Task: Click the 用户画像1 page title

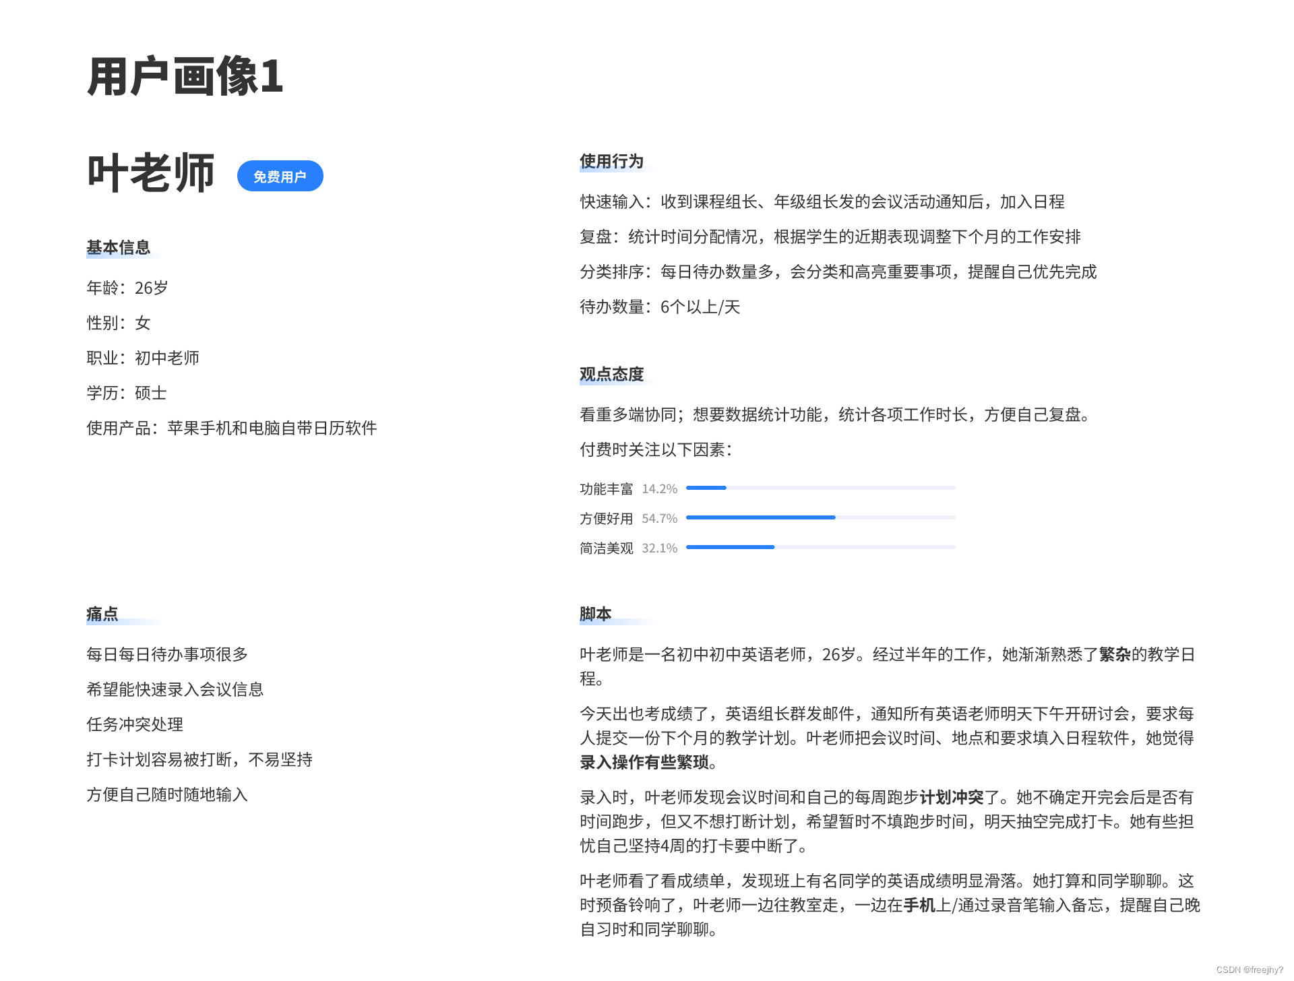Action: pos(185,76)
